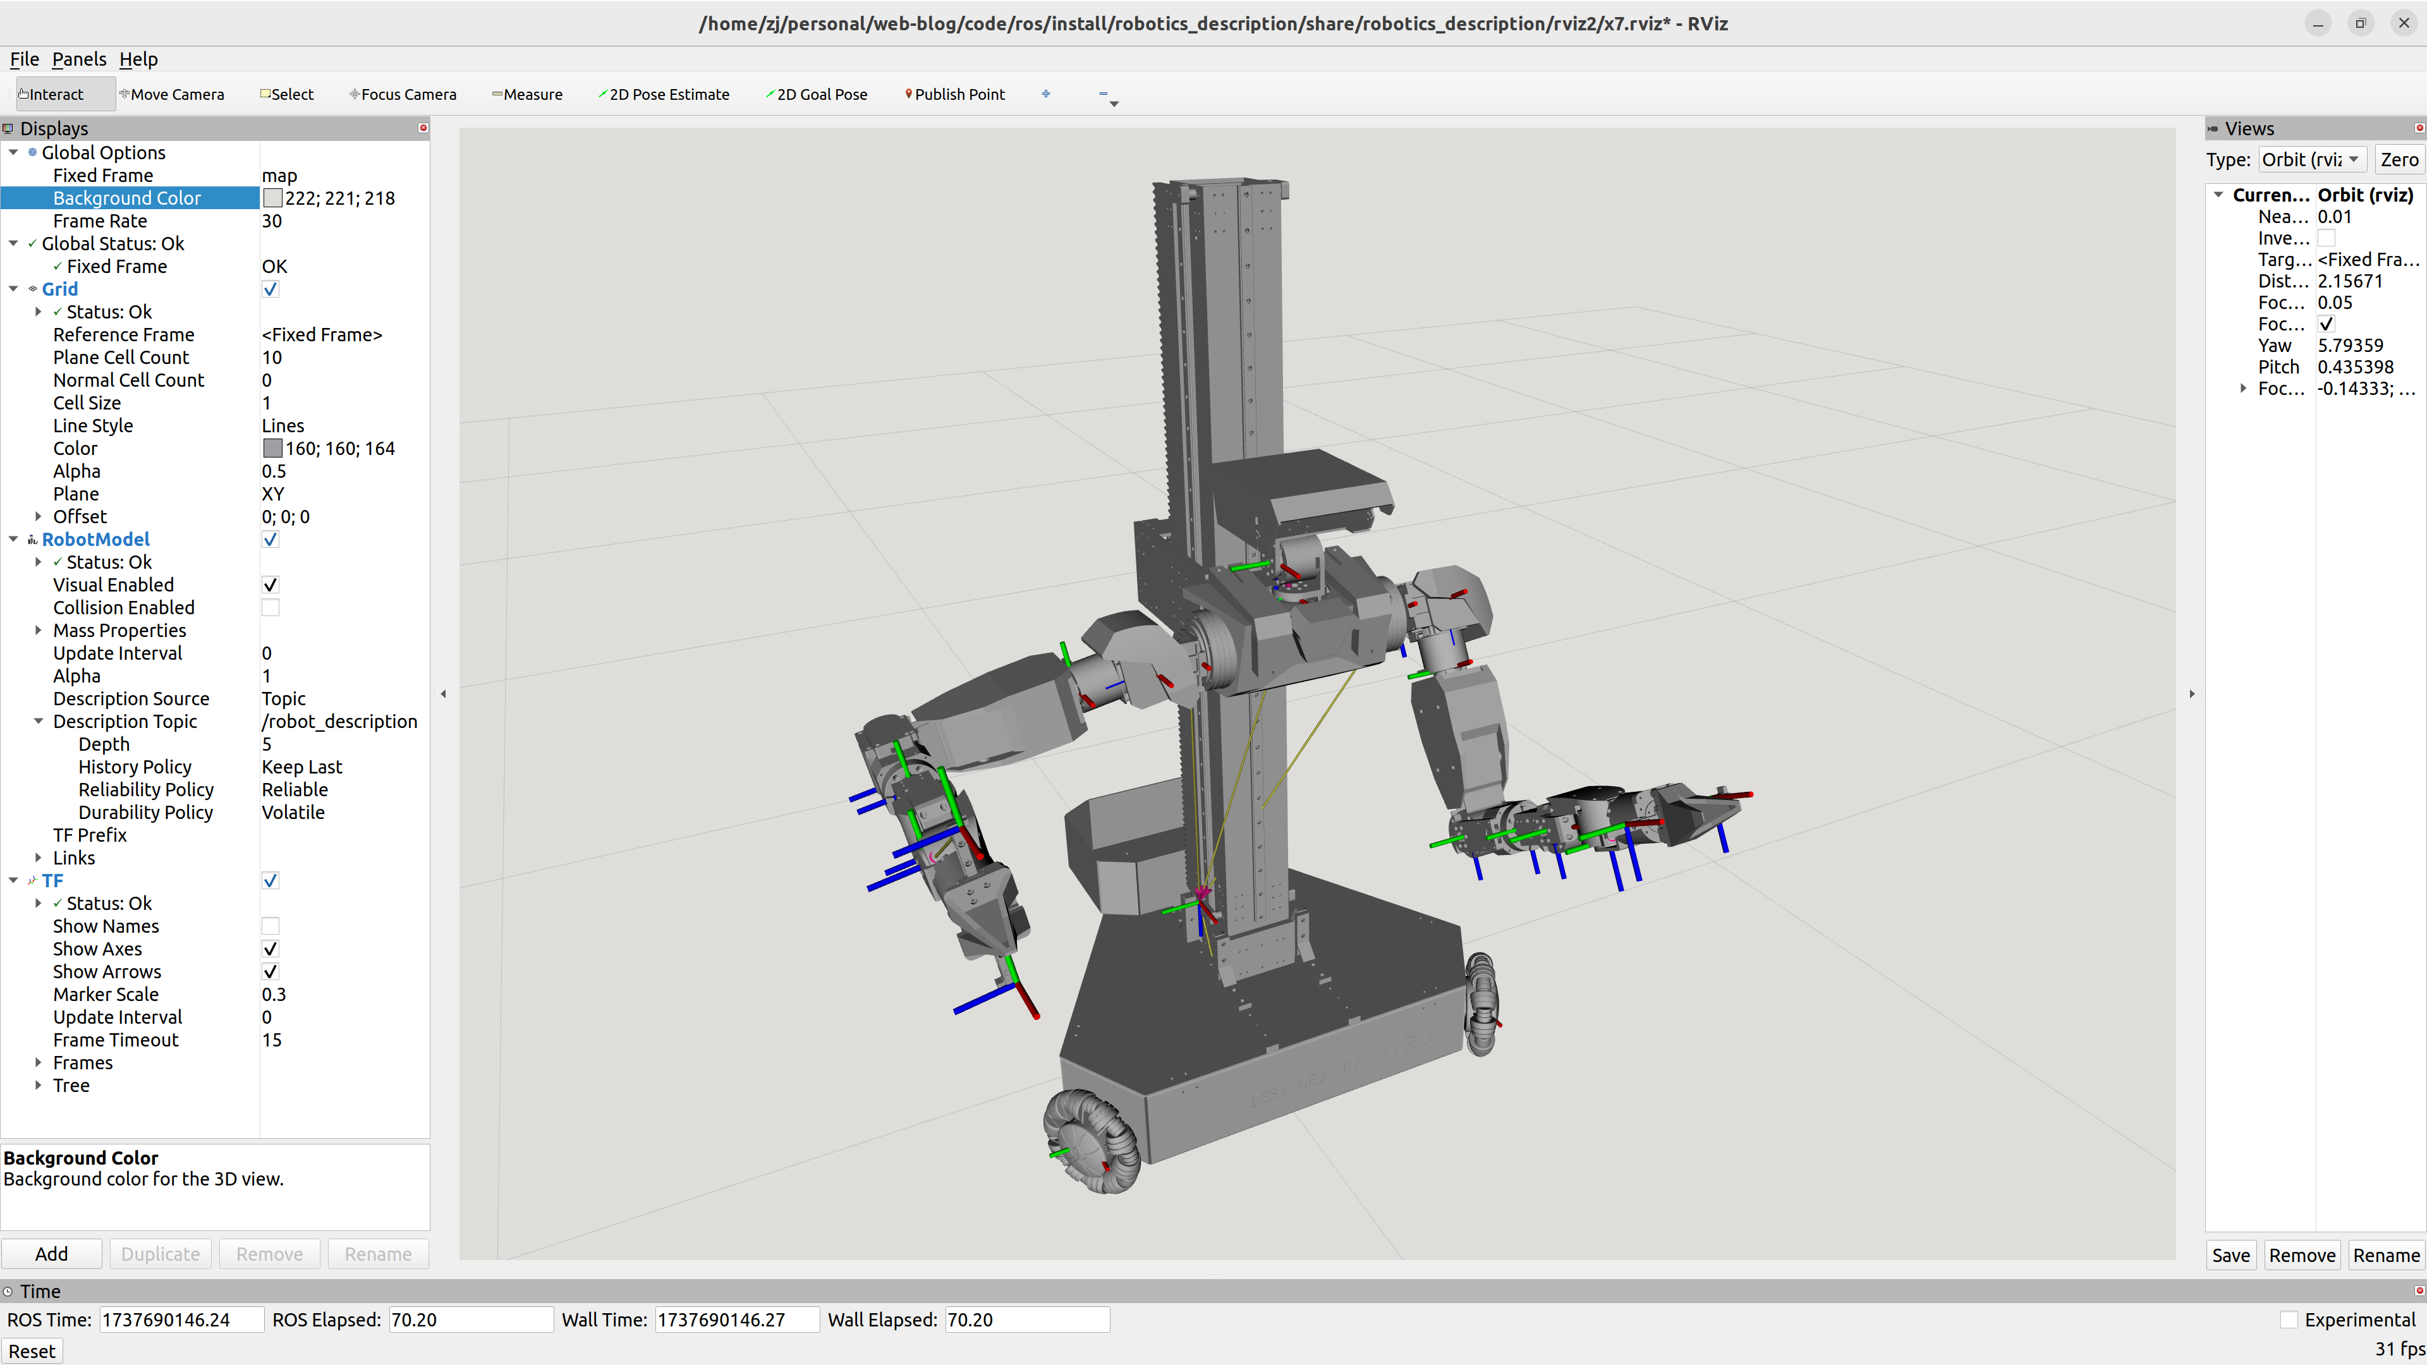This screenshot has width=2427, height=1365.
Task: Enable the Collision Enabled checkbox
Action: [271, 607]
